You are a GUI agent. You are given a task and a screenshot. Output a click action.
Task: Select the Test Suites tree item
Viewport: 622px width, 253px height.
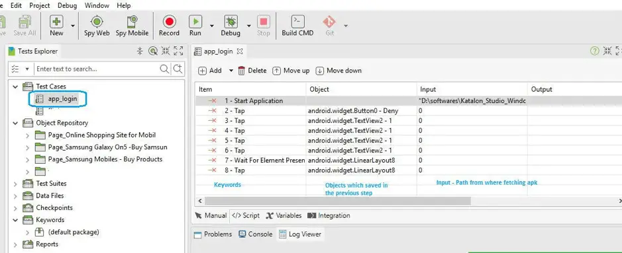coord(51,184)
